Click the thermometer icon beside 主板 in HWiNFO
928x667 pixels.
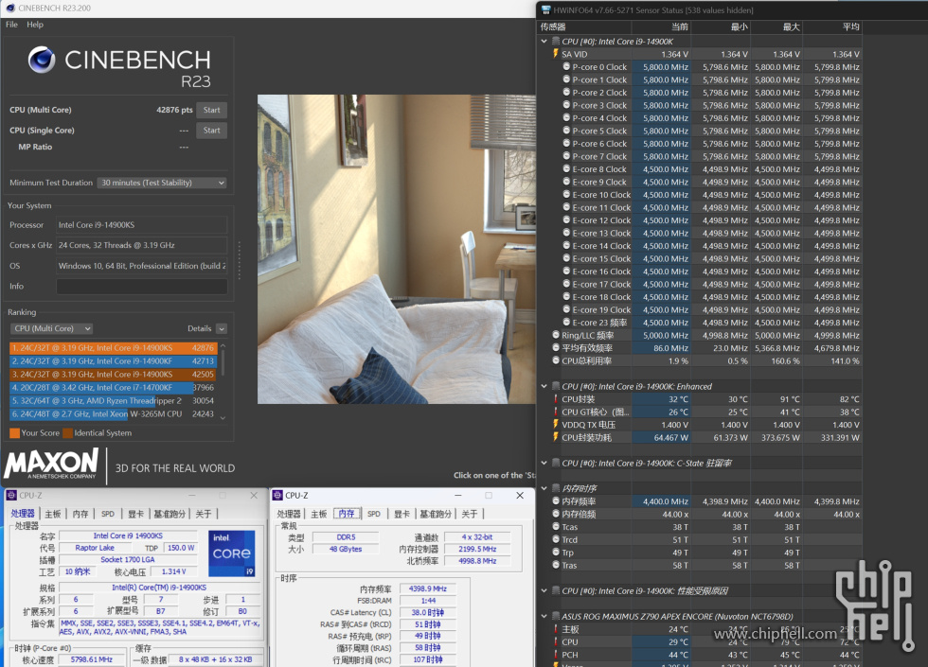click(555, 629)
